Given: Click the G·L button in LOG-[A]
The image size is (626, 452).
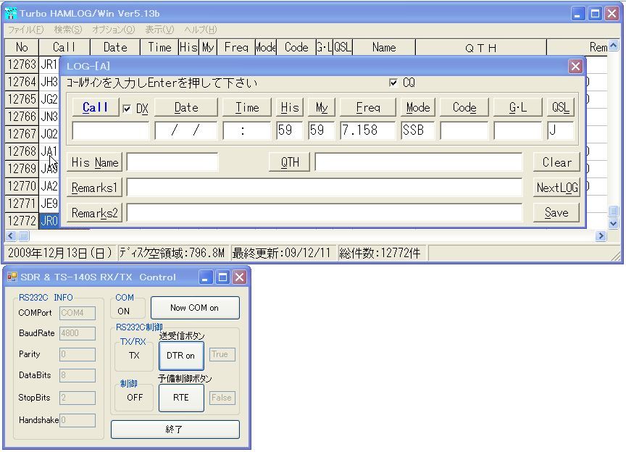Looking at the screenshot, I should [518, 107].
